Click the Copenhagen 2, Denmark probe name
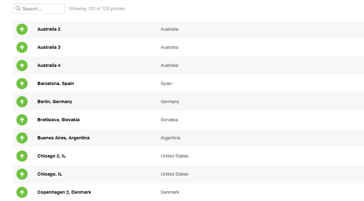Screen dimensions: 364x201 point(64,192)
